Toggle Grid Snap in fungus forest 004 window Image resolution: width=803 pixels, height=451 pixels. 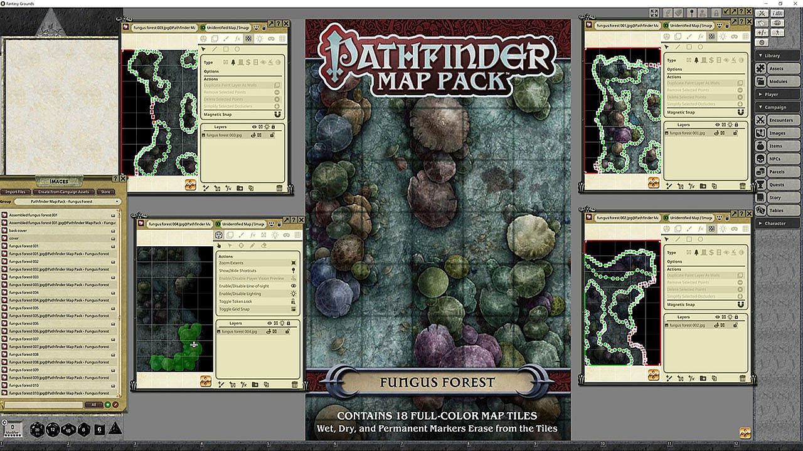click(294, 309)
